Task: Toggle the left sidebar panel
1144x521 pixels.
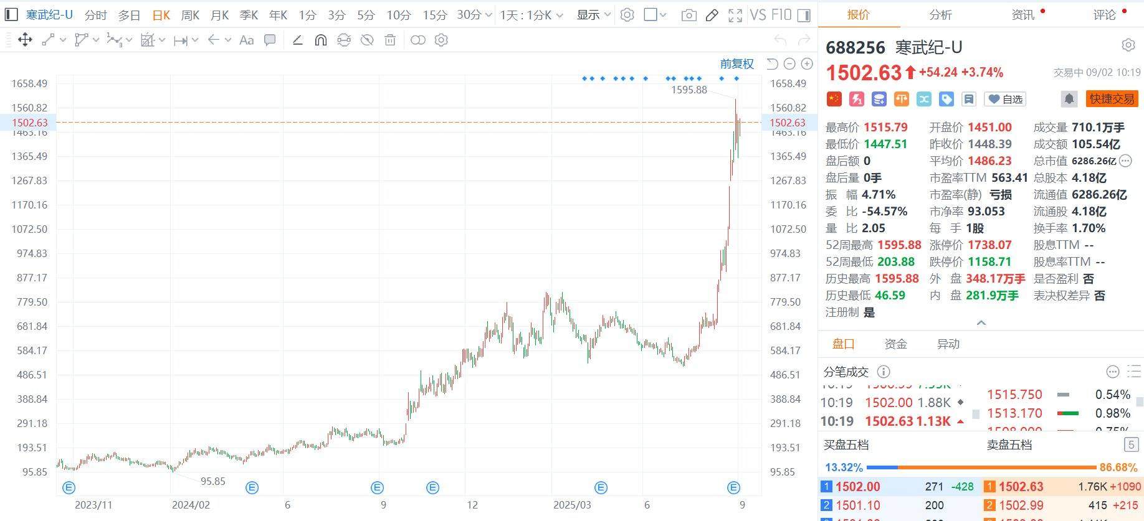Action: (11, 15)
